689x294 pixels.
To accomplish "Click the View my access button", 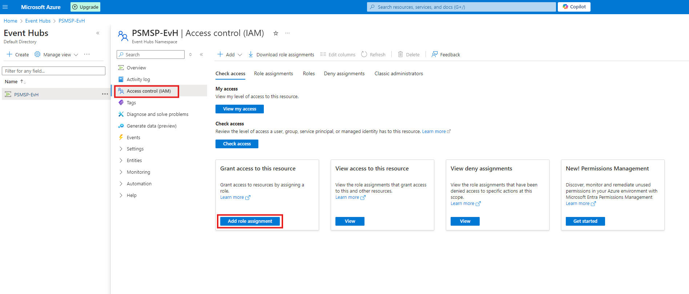I will point(239,109).
